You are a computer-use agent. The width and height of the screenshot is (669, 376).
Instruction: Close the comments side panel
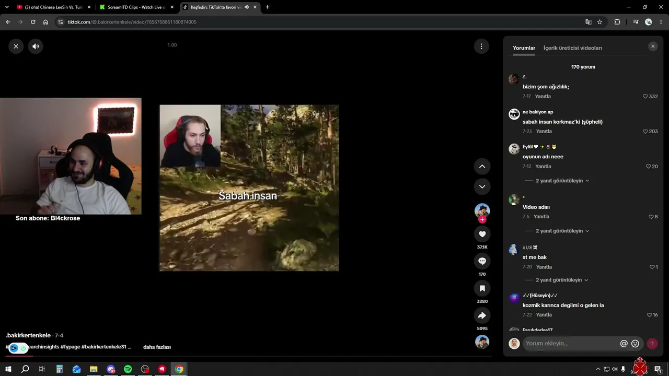coord(653,46)
